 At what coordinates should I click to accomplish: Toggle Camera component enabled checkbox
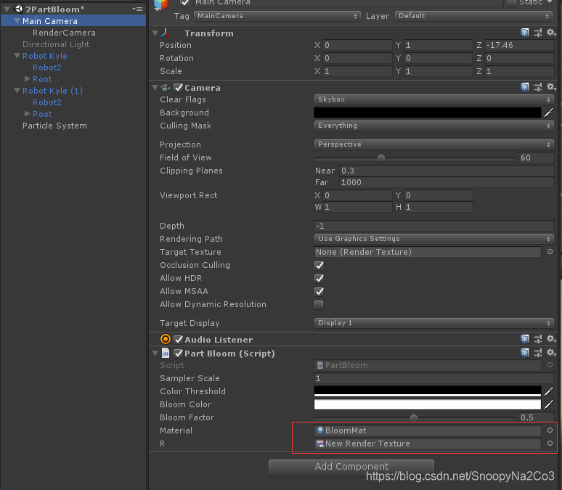pyautogui.click(x=178, y=87)
